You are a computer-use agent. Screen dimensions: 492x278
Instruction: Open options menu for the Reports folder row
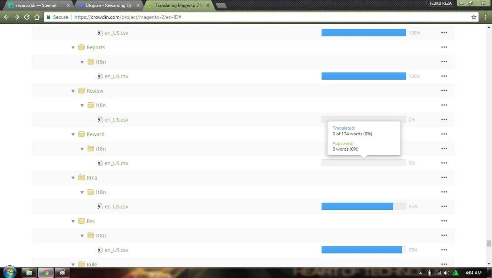tap(444, 47)
